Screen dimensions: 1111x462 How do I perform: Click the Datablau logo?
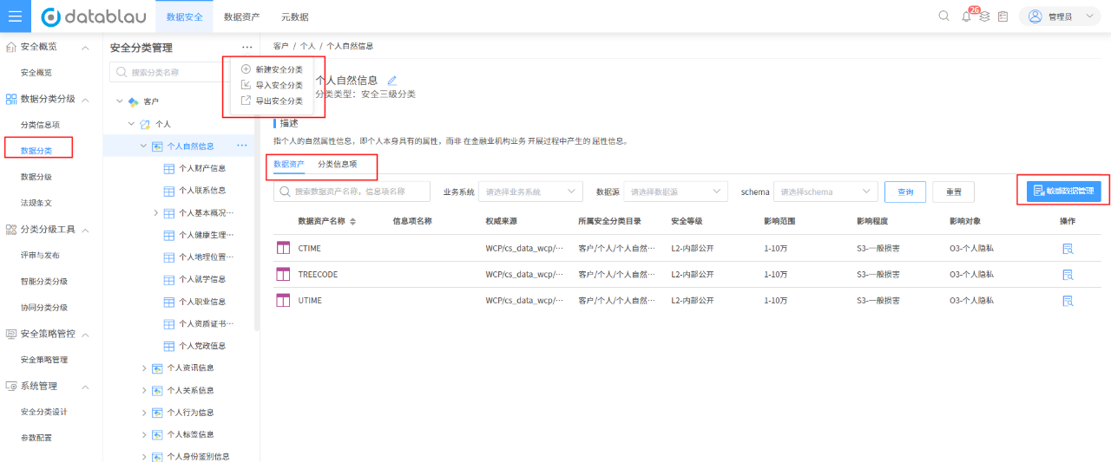pyautogui.click(x=93, y=16)
